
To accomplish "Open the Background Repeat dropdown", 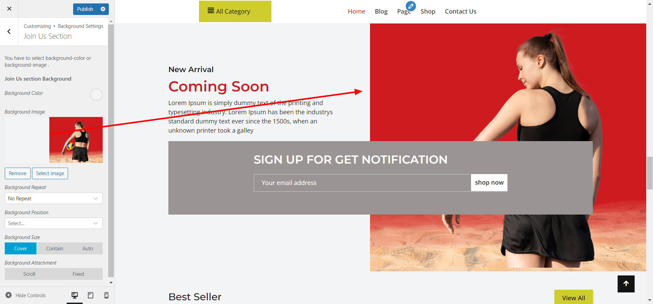I will point(54,198).
